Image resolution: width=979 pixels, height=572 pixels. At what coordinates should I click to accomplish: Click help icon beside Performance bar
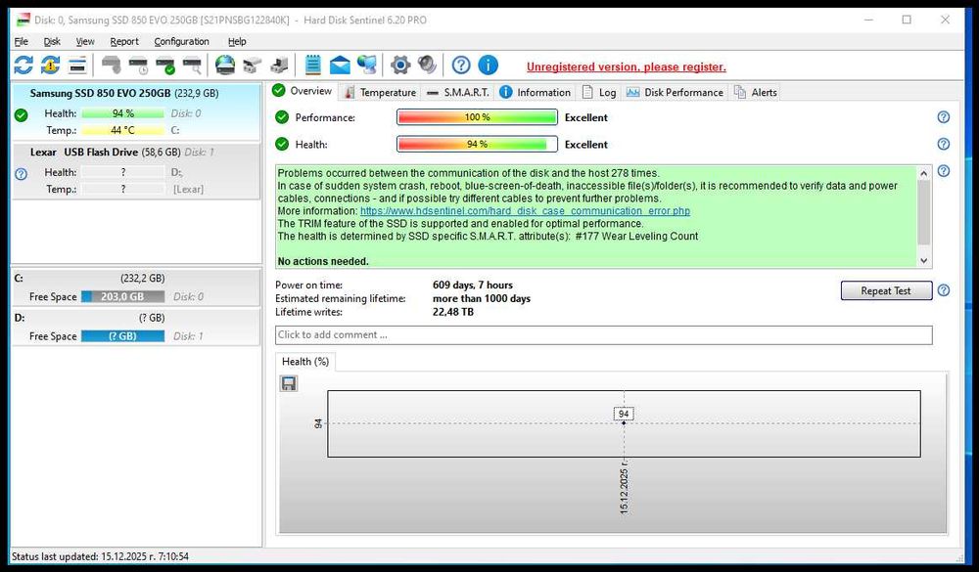944,117
